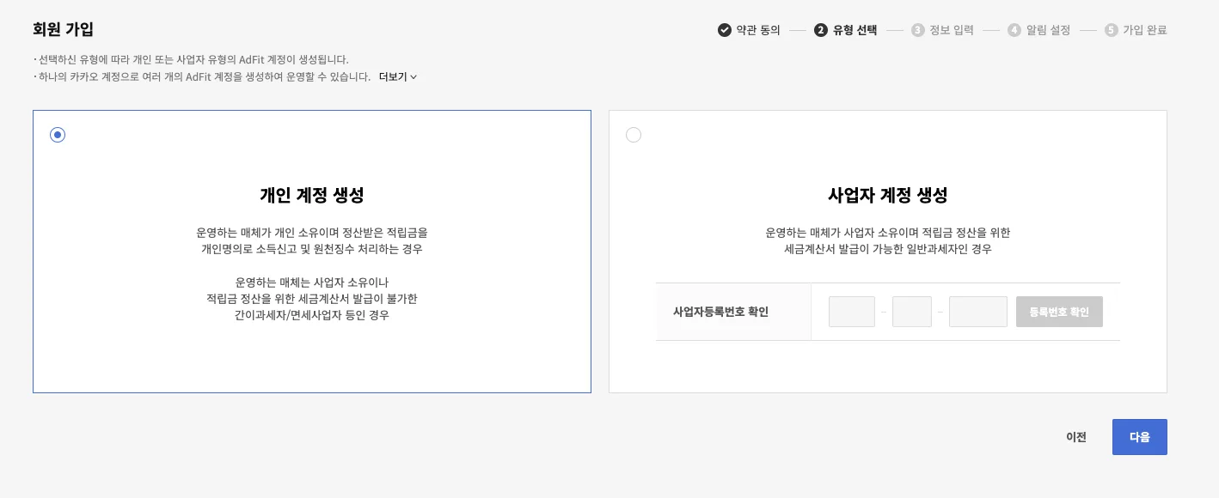The image size is (1219, 498).
Task: Click the 회원 가입 page title
Action: click(x=64, y=29)
